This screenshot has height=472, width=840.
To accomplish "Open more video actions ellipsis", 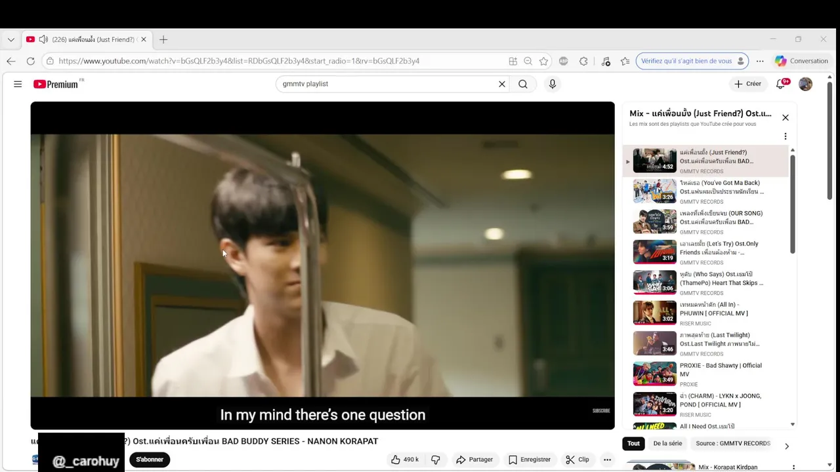I will coord(607,460).
